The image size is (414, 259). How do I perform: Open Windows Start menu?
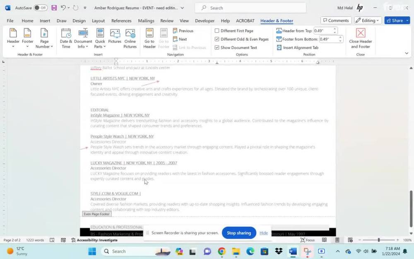click(92, 251)
